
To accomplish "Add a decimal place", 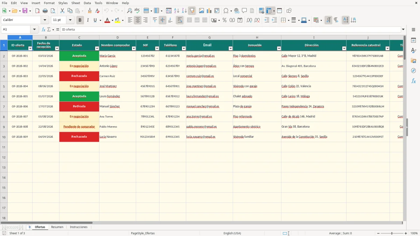I will click(x=249, y=20).
